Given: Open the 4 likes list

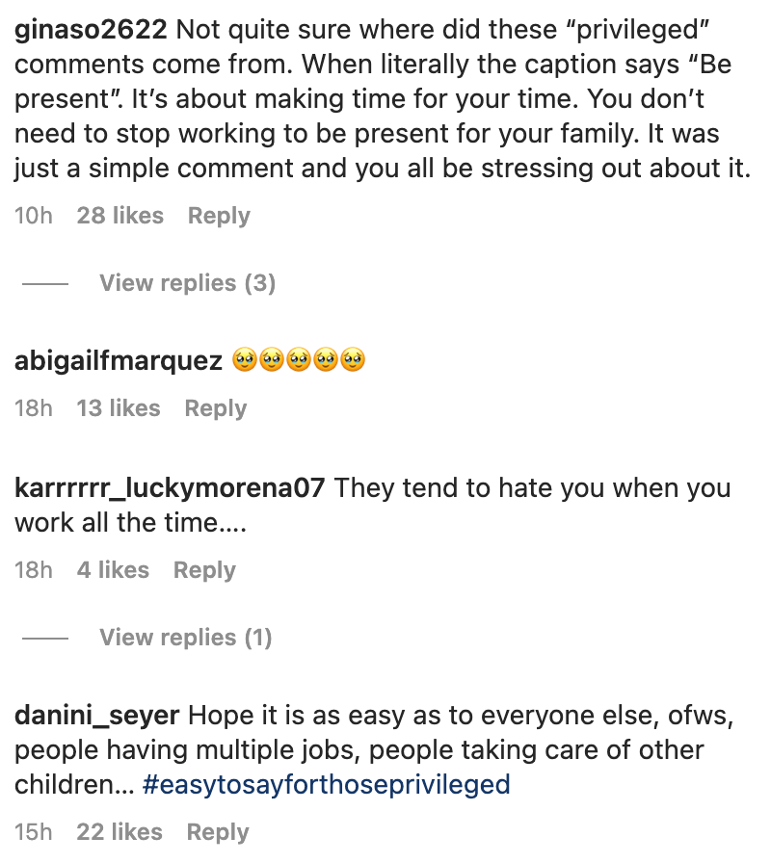Looking at the screenshot, I should click(x=113, y=570).
